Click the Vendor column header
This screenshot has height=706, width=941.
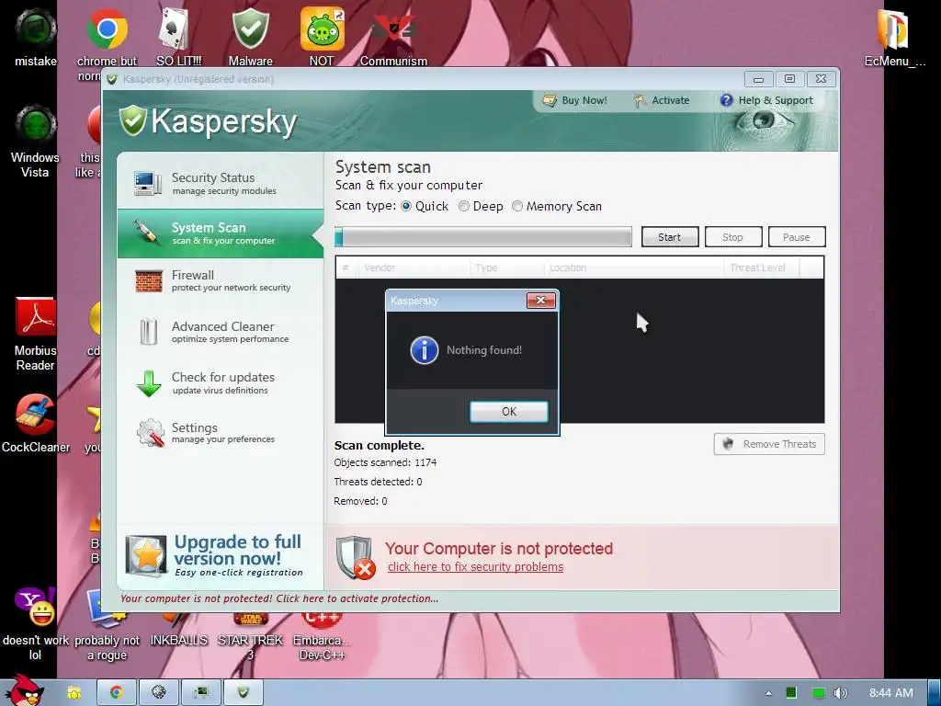(x=414, y=268)
